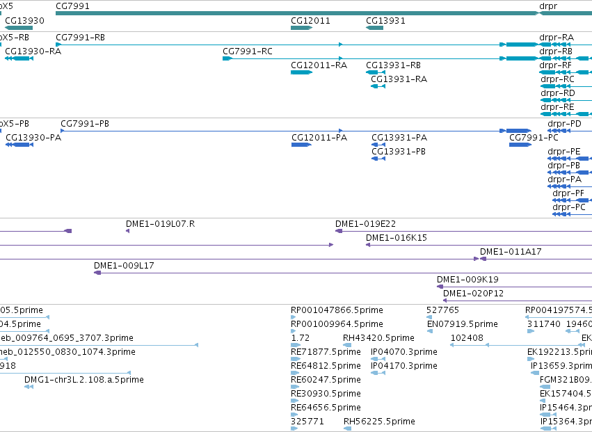Click transcript drpr-RA
The image size is (592, 432).
(566, 45)
